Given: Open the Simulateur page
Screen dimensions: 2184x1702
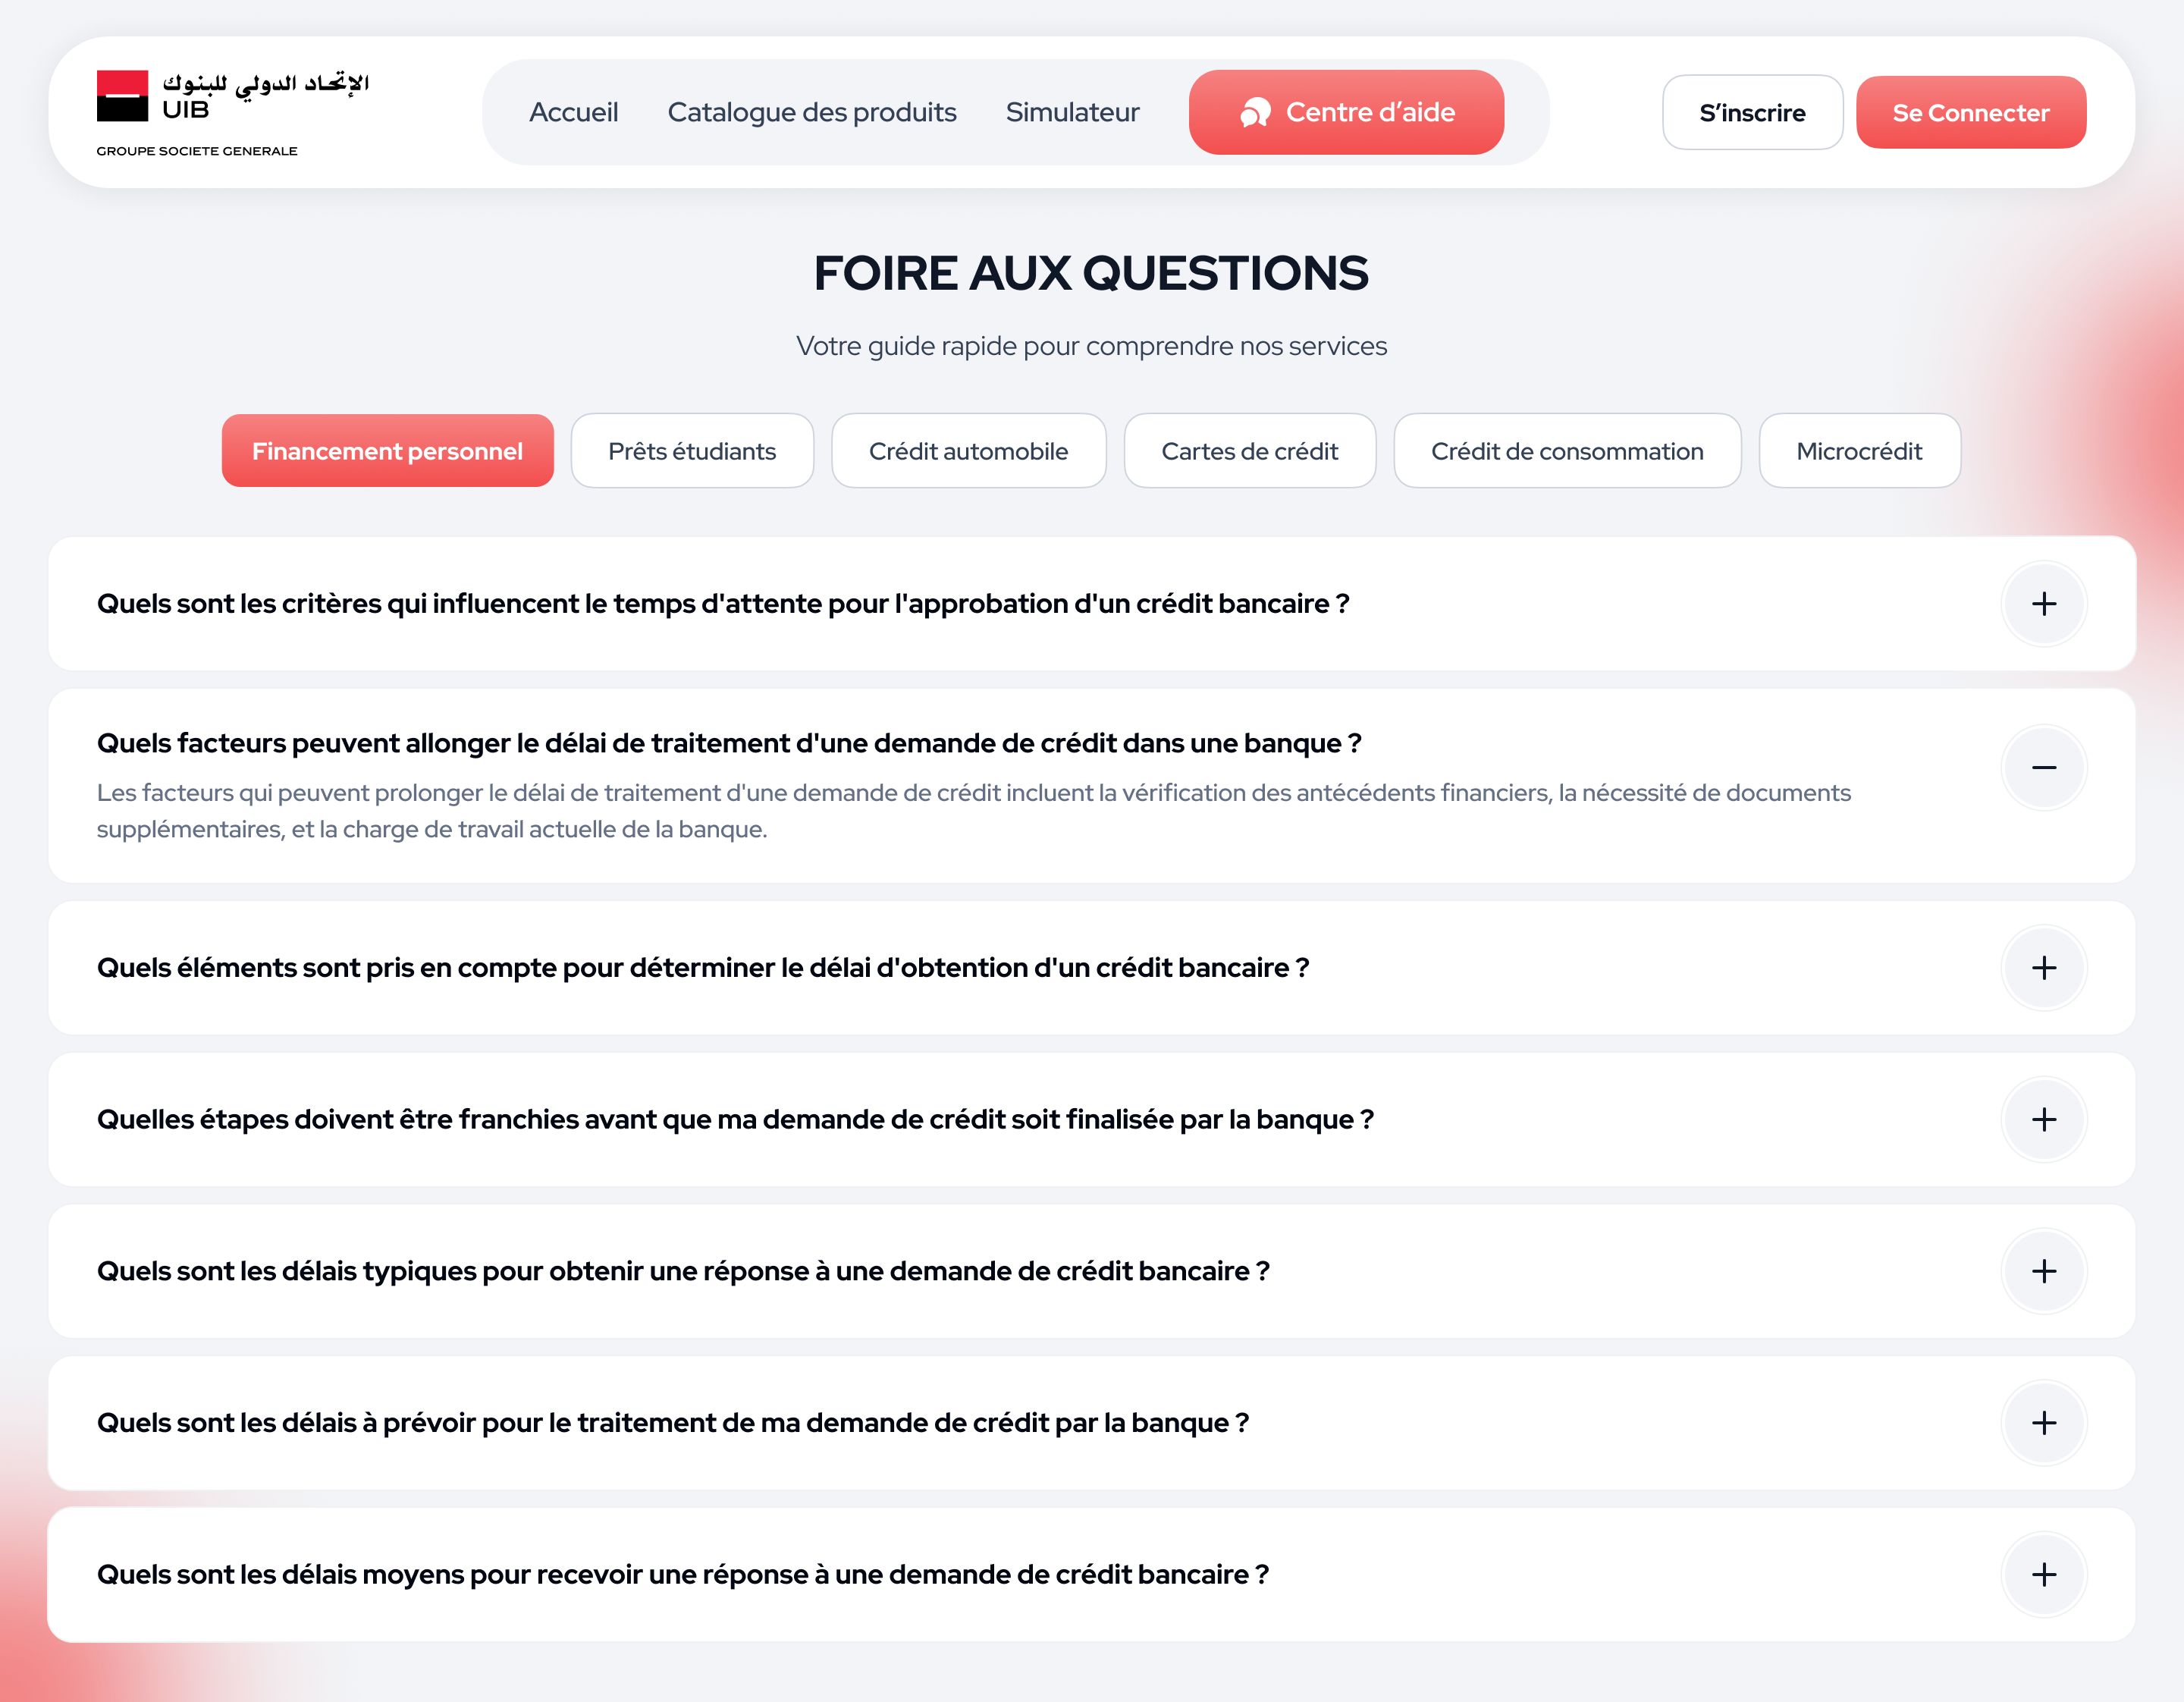Looking at the screenshot, I should 1072,112.
